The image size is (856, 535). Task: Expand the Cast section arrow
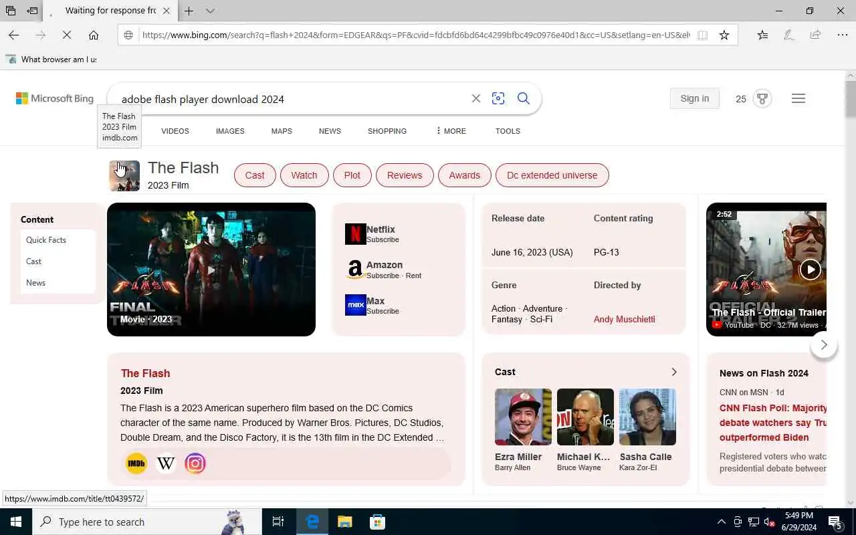coord(674,372)
